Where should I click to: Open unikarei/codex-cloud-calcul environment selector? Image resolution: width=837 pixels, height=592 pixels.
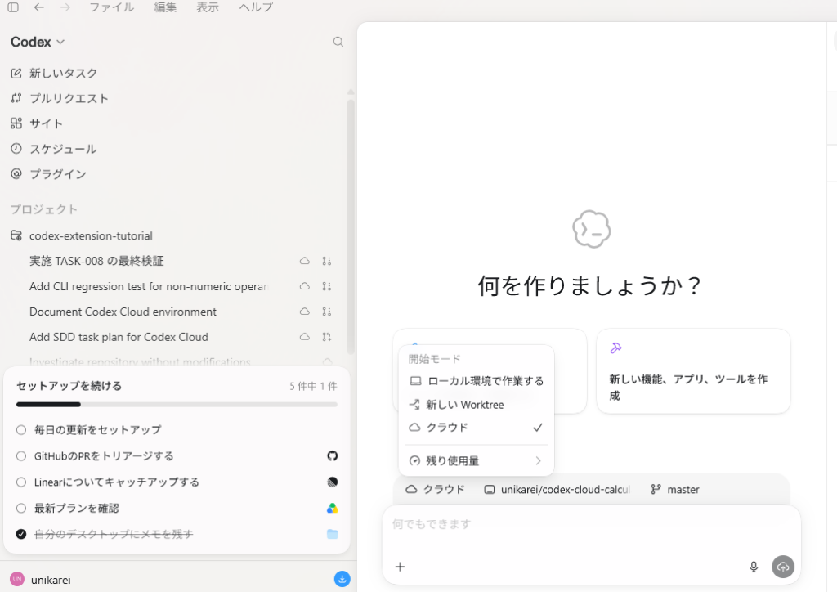557,490
